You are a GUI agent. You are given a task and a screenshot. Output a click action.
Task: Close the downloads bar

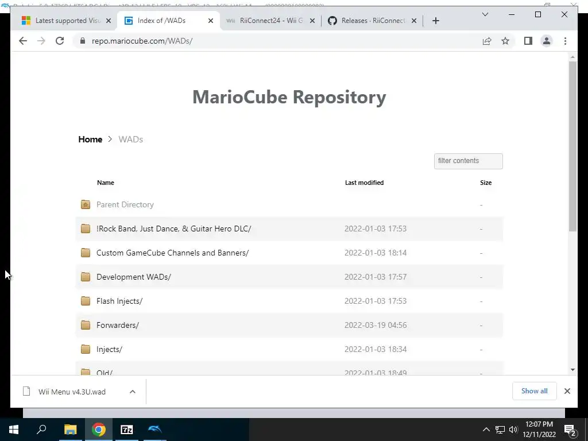click(x=567, y=391)
